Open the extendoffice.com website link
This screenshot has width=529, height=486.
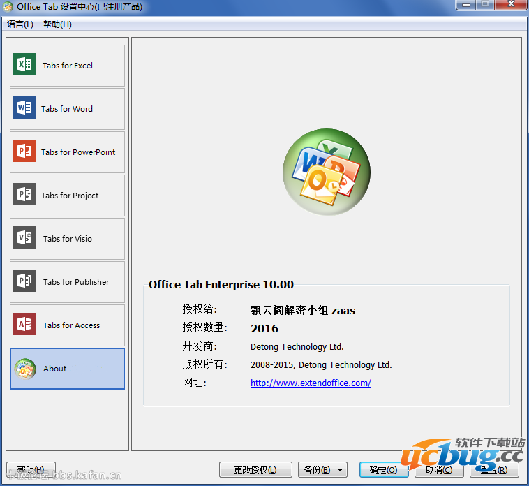(x=311, y=383)
